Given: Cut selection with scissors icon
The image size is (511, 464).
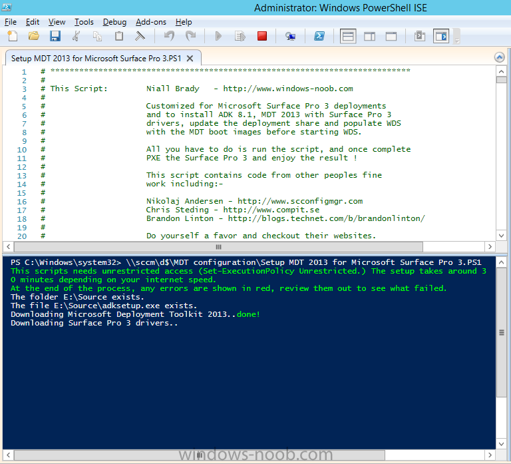Looking at the screenshot, I should [x=76, y=36].
